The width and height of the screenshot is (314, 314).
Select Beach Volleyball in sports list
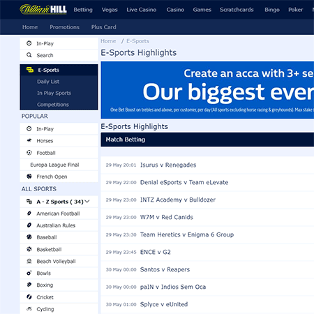point(59,261)
